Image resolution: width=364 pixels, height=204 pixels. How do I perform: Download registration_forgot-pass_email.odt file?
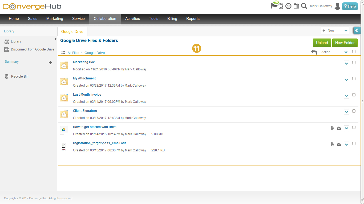pos(339,144)
